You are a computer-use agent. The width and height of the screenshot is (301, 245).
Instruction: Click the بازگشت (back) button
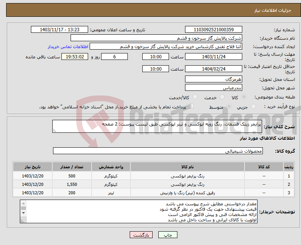(141, 235)
